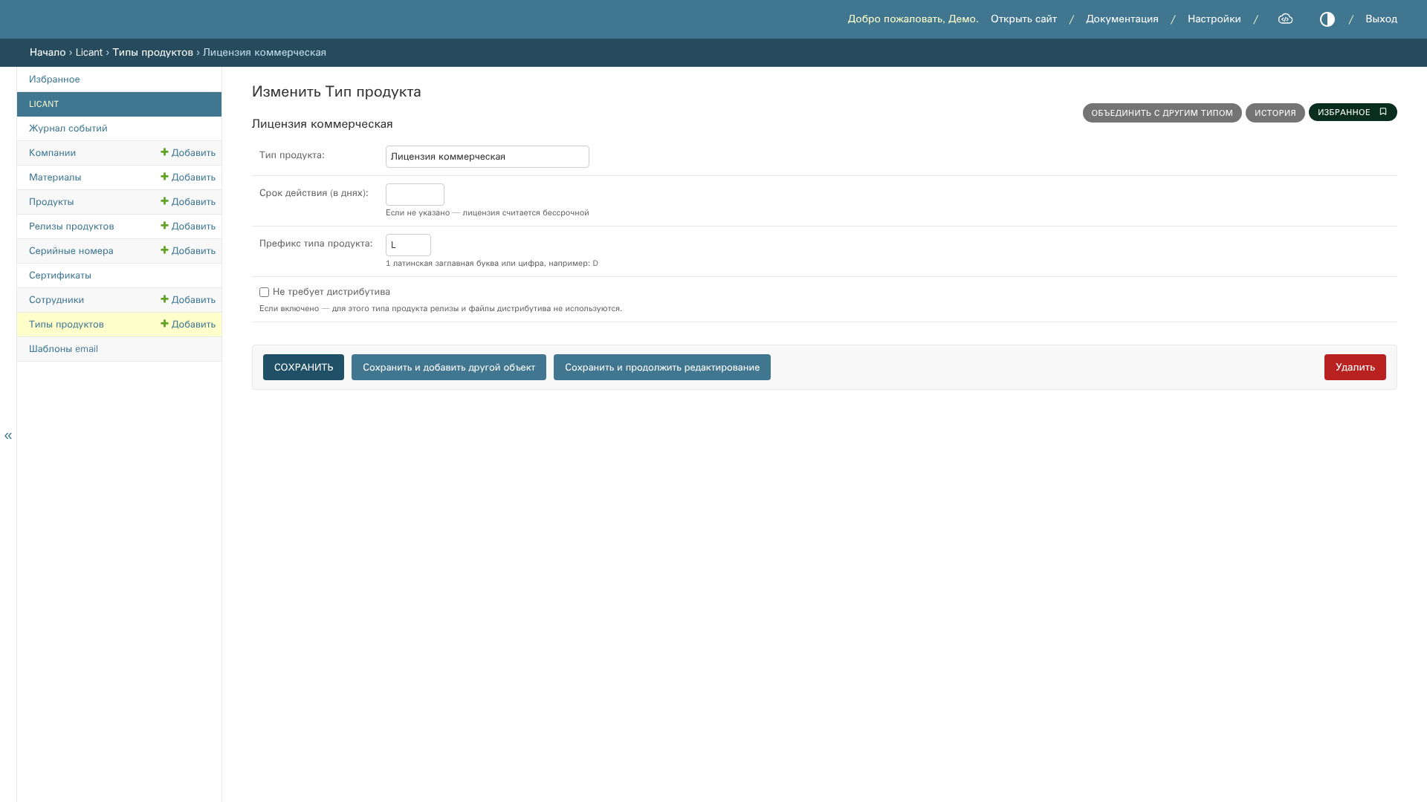
Task: Click the plus icon next to Продукты
Action: (164, 201)
